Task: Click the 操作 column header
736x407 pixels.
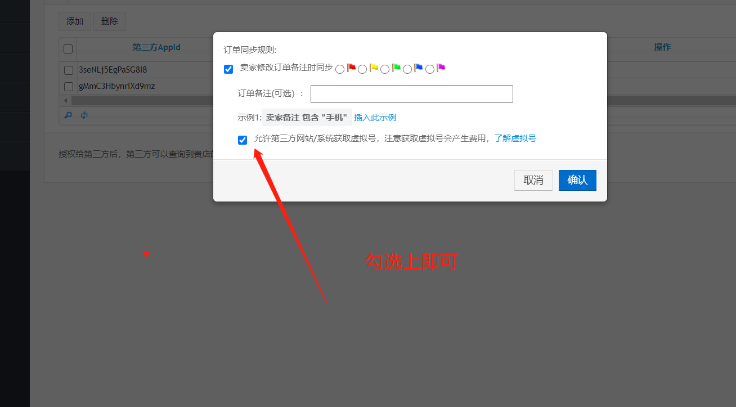Action: click(x=662, y=47)
